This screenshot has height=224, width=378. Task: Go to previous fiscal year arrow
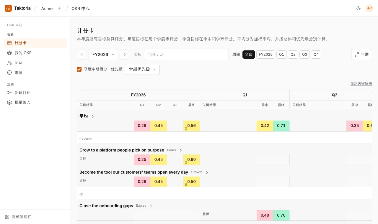coord(82,55)
